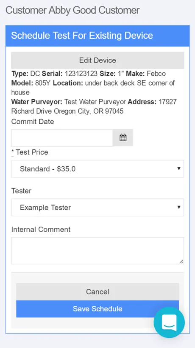Save the schedule with the Save Schedule button

click(x=97, y=309)
